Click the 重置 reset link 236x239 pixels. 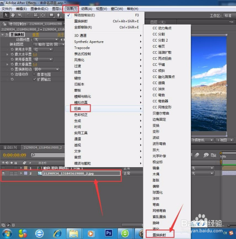pyautogui.click(x=36, y=35)
